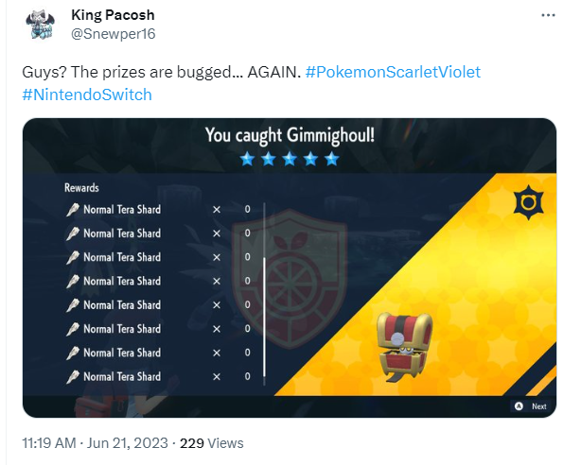Click the third blue raid difficulty star
Image resolution: width=564 pixels, height=465 pixels.
[x=290, y=159]
